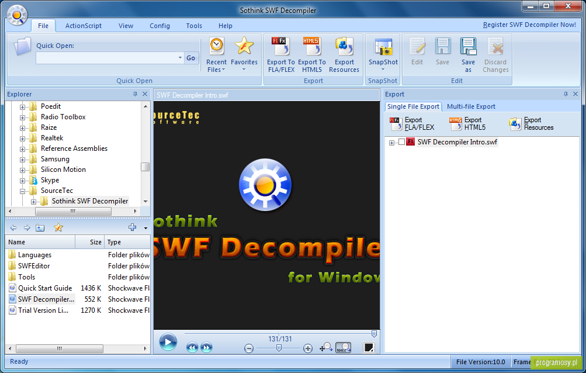Click the blue plus add icon

point(132,227)
